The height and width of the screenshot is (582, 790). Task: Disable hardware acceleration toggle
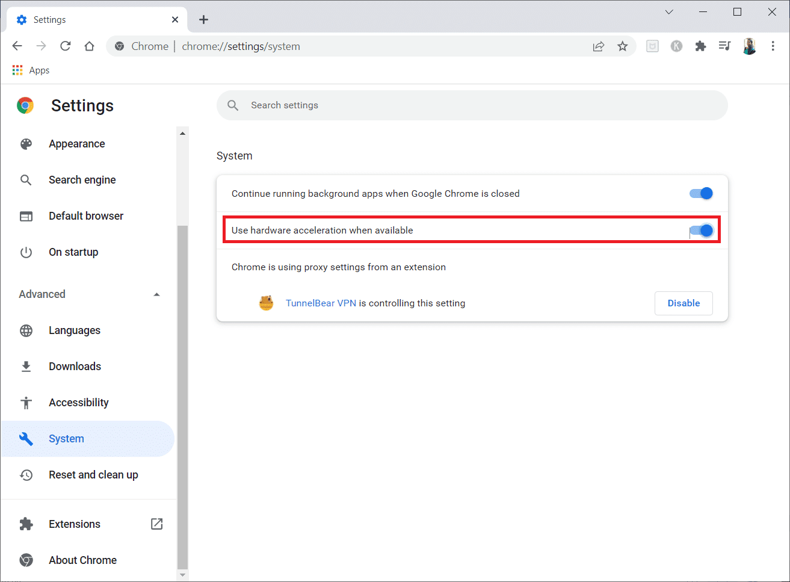tap(700, 230)
